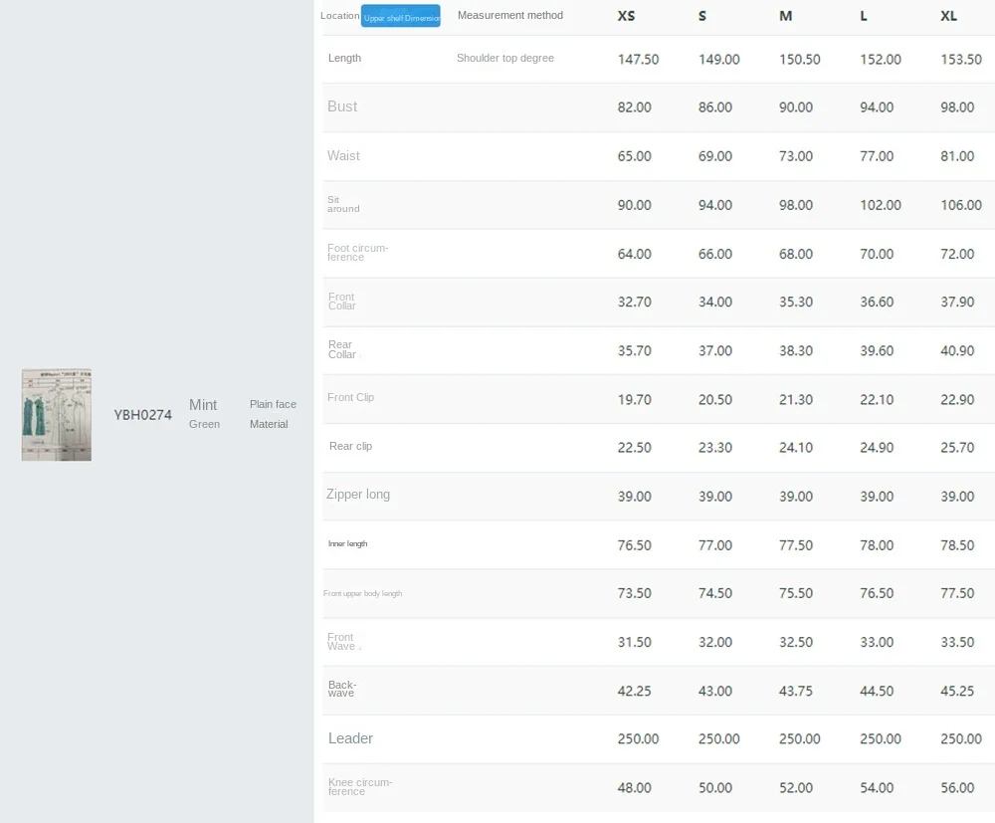Click the Upper shelf Dimension blue button
Image resolution: width=995 pixels, height=823 pixels.
pyautogui.click(x=400, y=17)
